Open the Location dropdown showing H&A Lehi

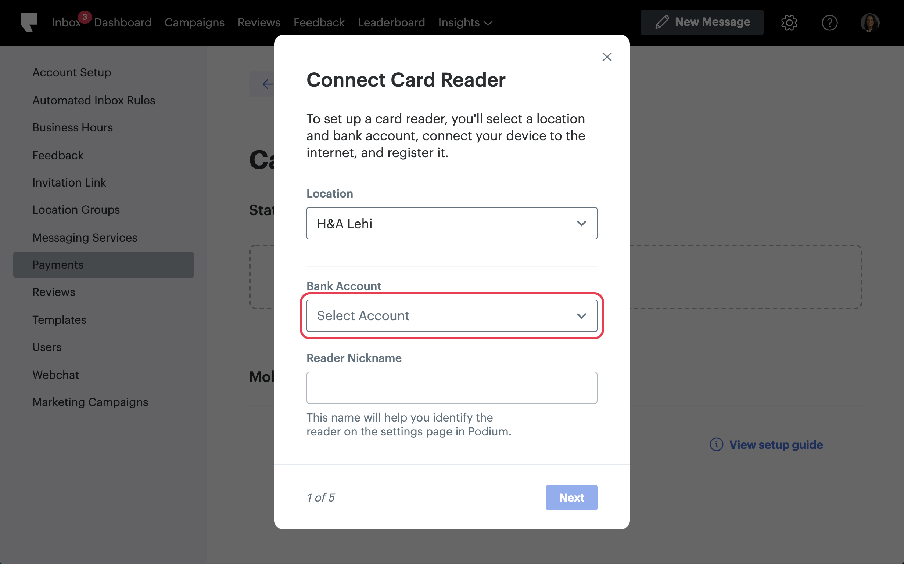[452, 224]
